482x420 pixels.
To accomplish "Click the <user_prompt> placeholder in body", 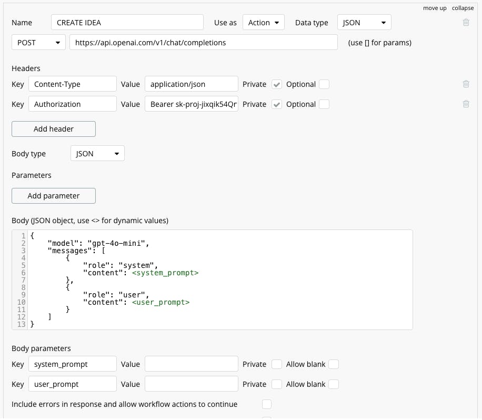I will [161, 302].
